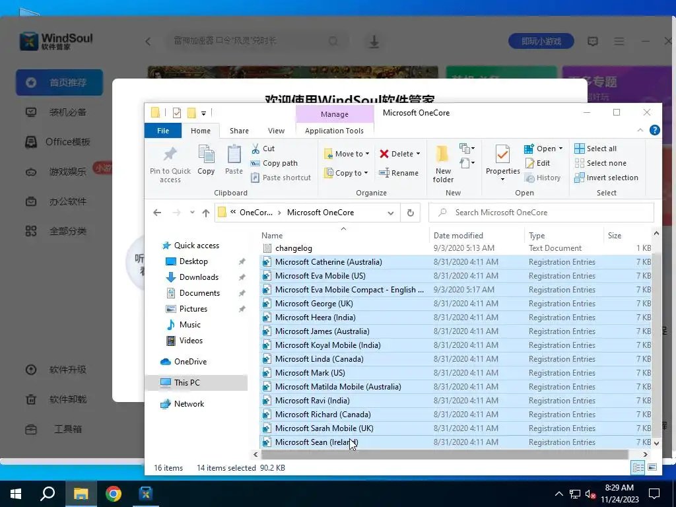Expand the address bar history dropdown
676x507 pixels.
click(391, 213)
